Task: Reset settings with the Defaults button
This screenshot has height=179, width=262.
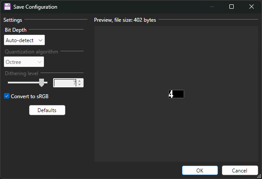Action: (x=47, y=110)
